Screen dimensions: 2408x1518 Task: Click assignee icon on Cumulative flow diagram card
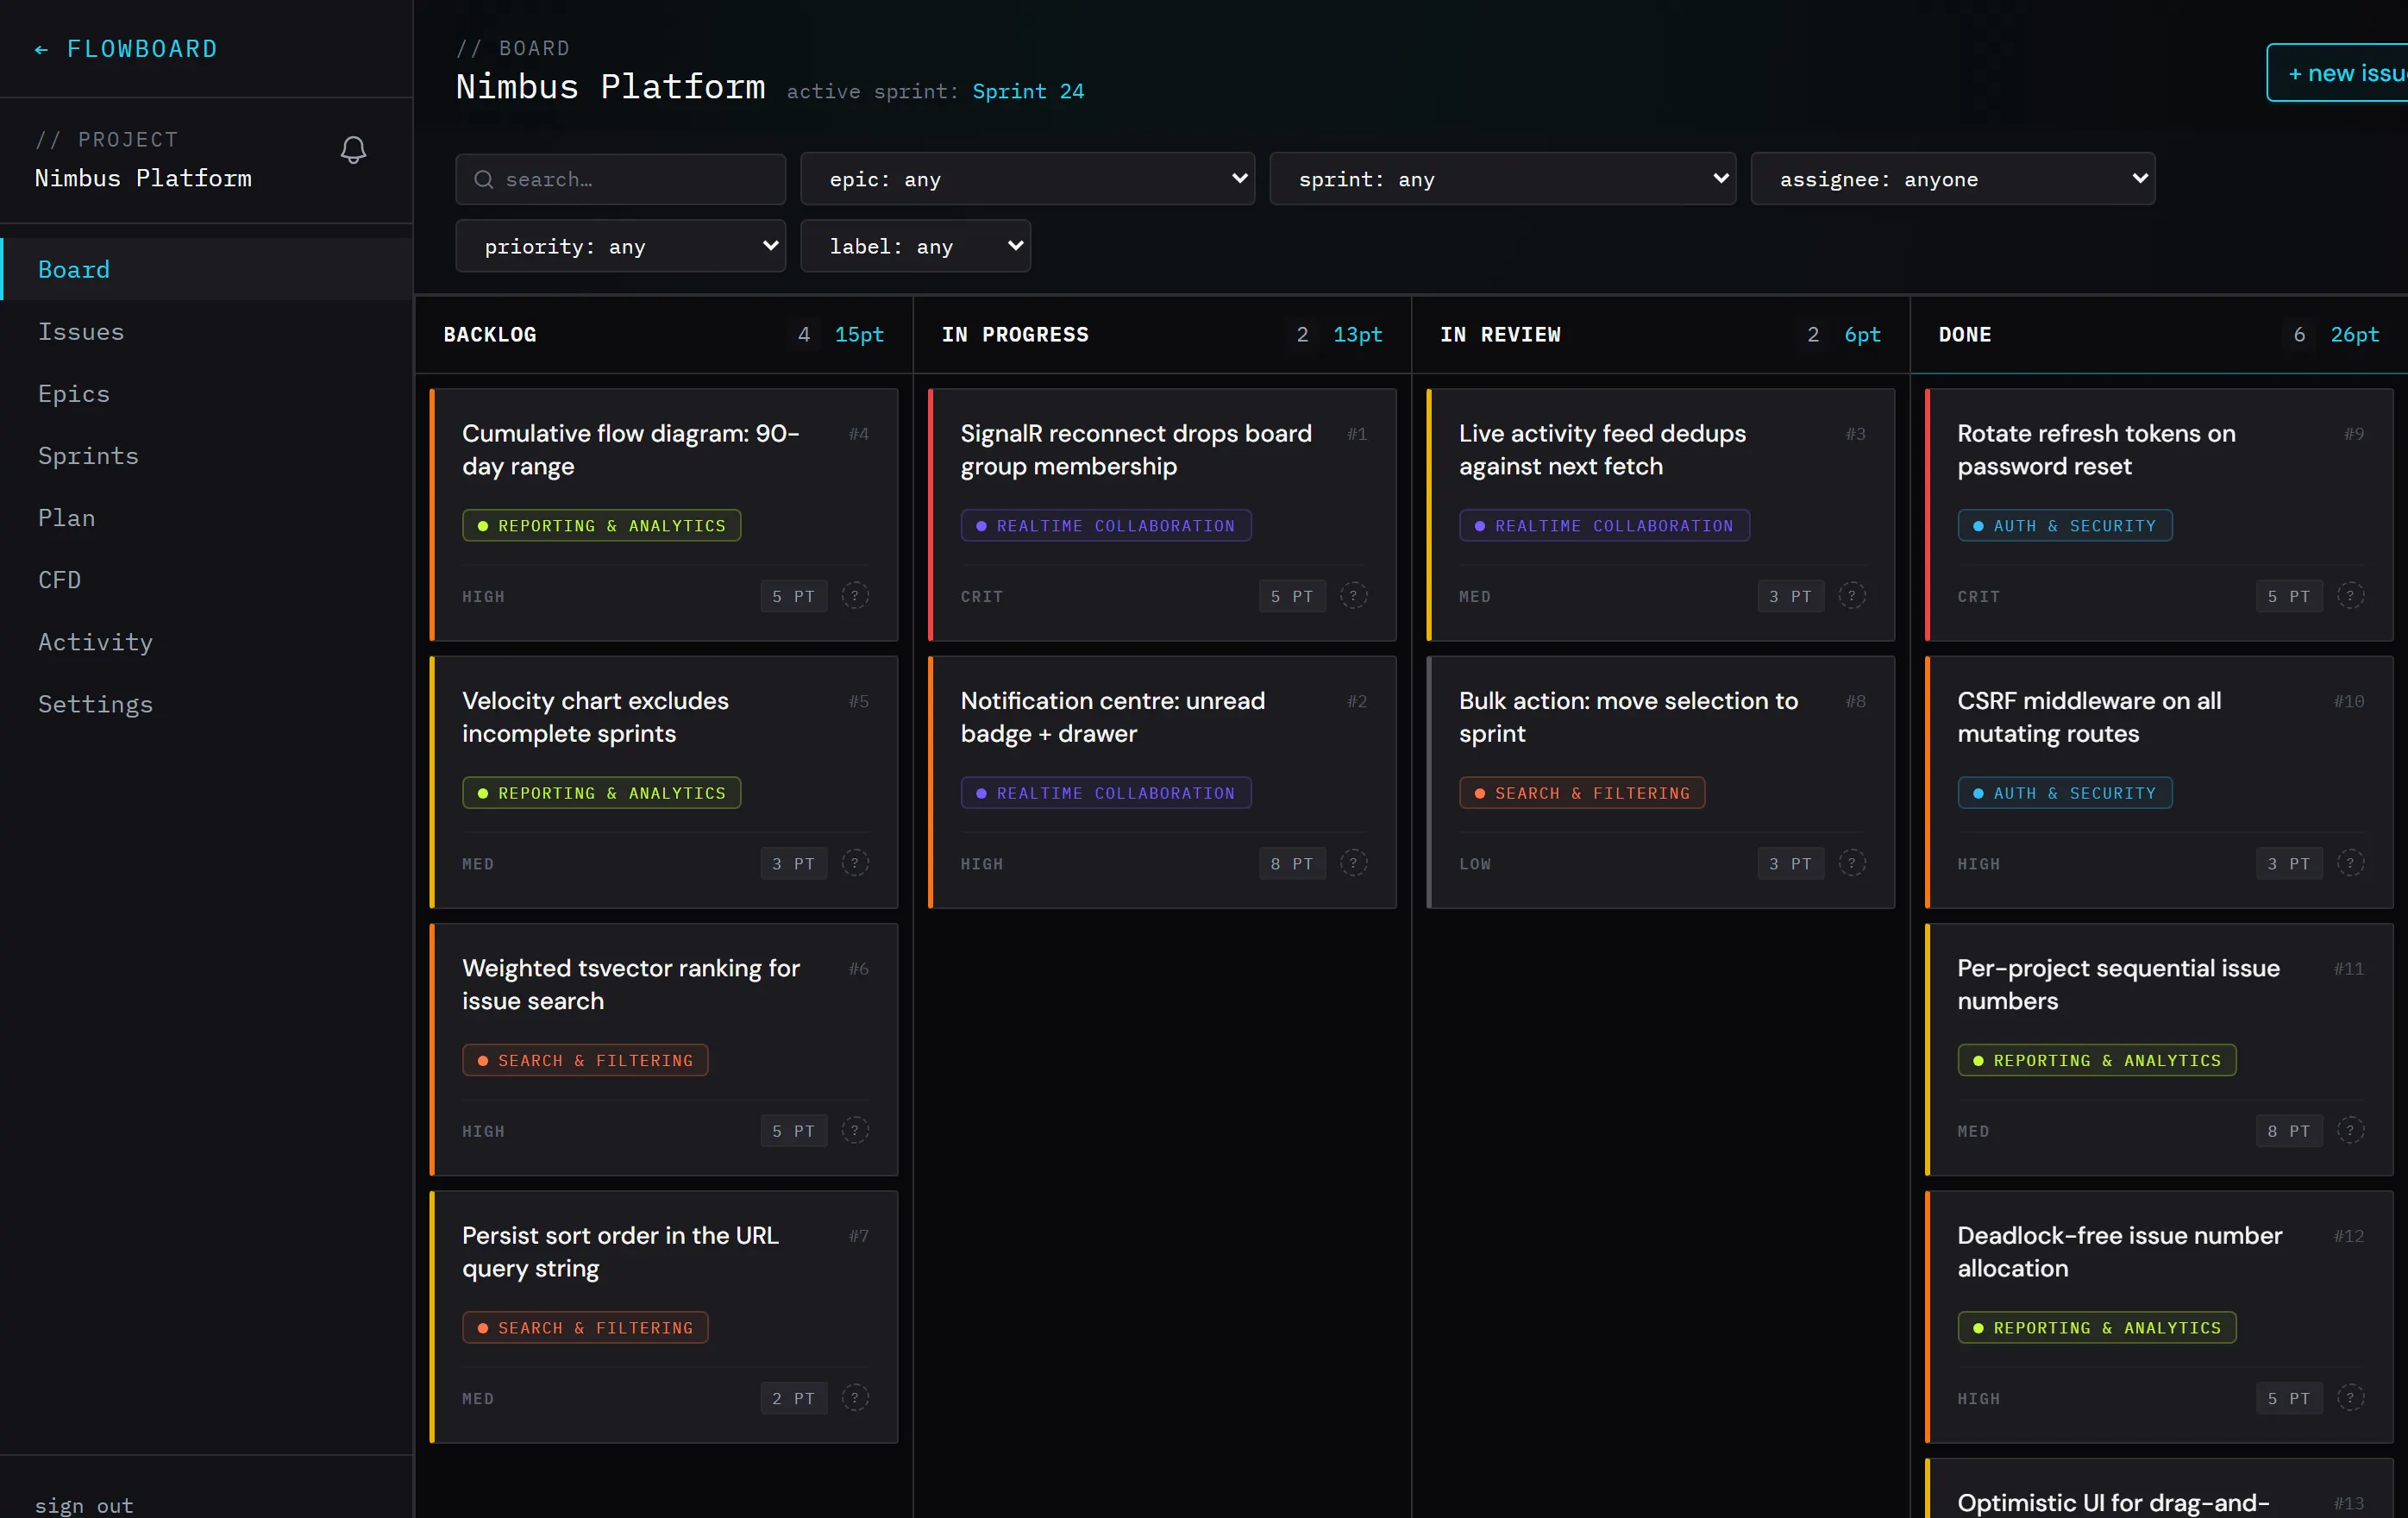click(855, 596)
